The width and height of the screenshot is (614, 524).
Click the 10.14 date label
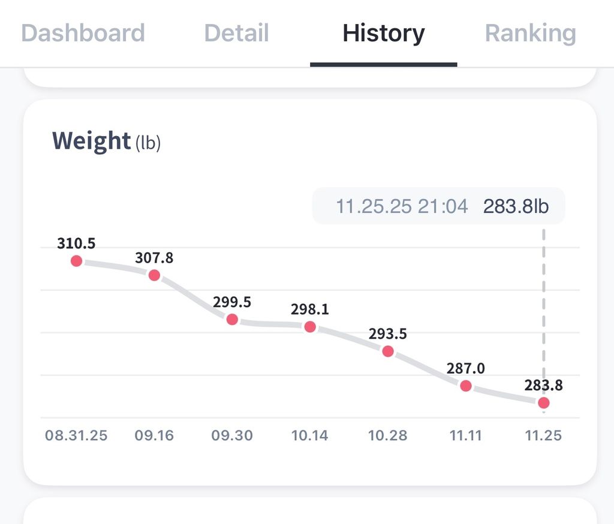tap(310, 435)
